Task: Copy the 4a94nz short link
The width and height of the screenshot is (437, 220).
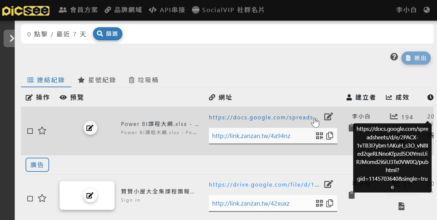Action: coord(330,136)
